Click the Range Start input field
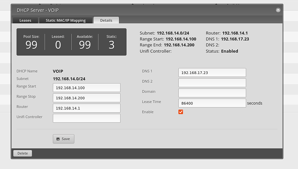The width and height of the screenshot is (298, 169). pos(87,88)
